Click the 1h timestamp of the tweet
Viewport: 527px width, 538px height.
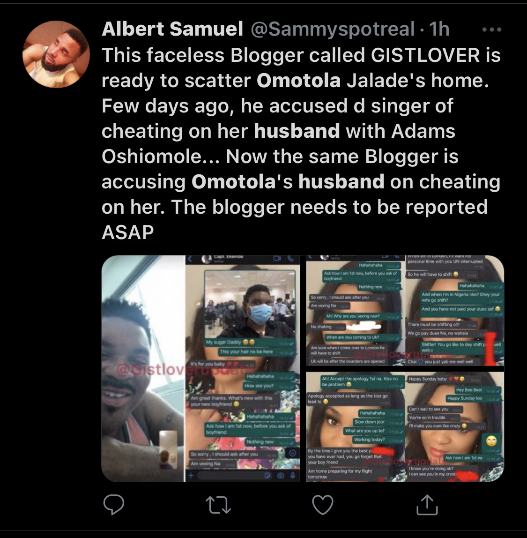click(x=439, y=30)
